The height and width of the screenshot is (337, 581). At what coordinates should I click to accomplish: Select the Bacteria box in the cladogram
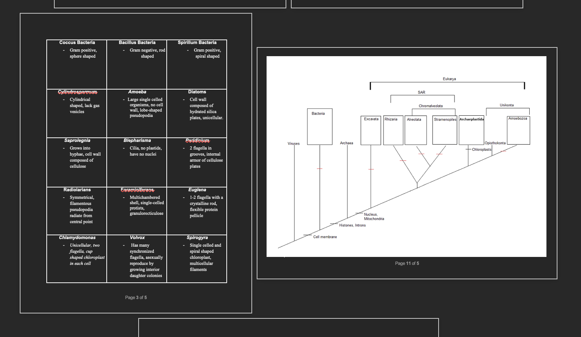[x=319, y=126]
